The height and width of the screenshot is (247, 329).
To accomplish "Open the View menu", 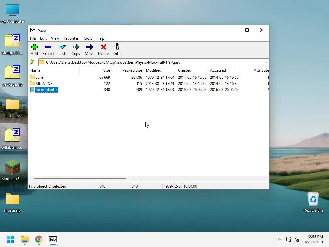I will coord(55,38).
